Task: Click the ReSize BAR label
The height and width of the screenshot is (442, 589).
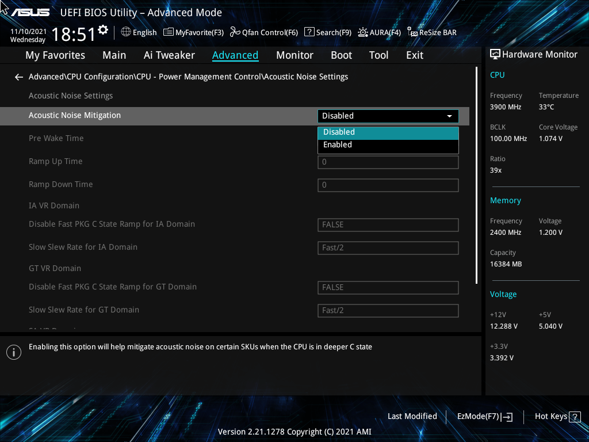Action: pyautogui.click(x=438, y=33)
